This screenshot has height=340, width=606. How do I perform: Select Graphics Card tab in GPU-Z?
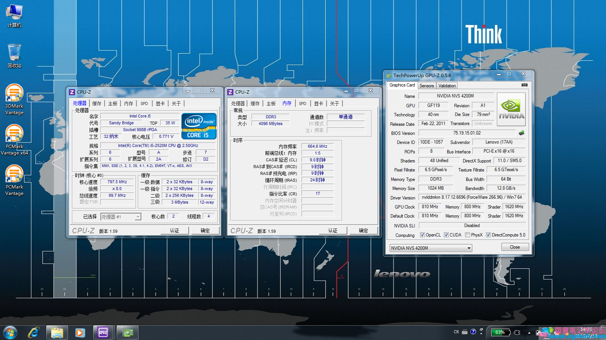point(402,85)
